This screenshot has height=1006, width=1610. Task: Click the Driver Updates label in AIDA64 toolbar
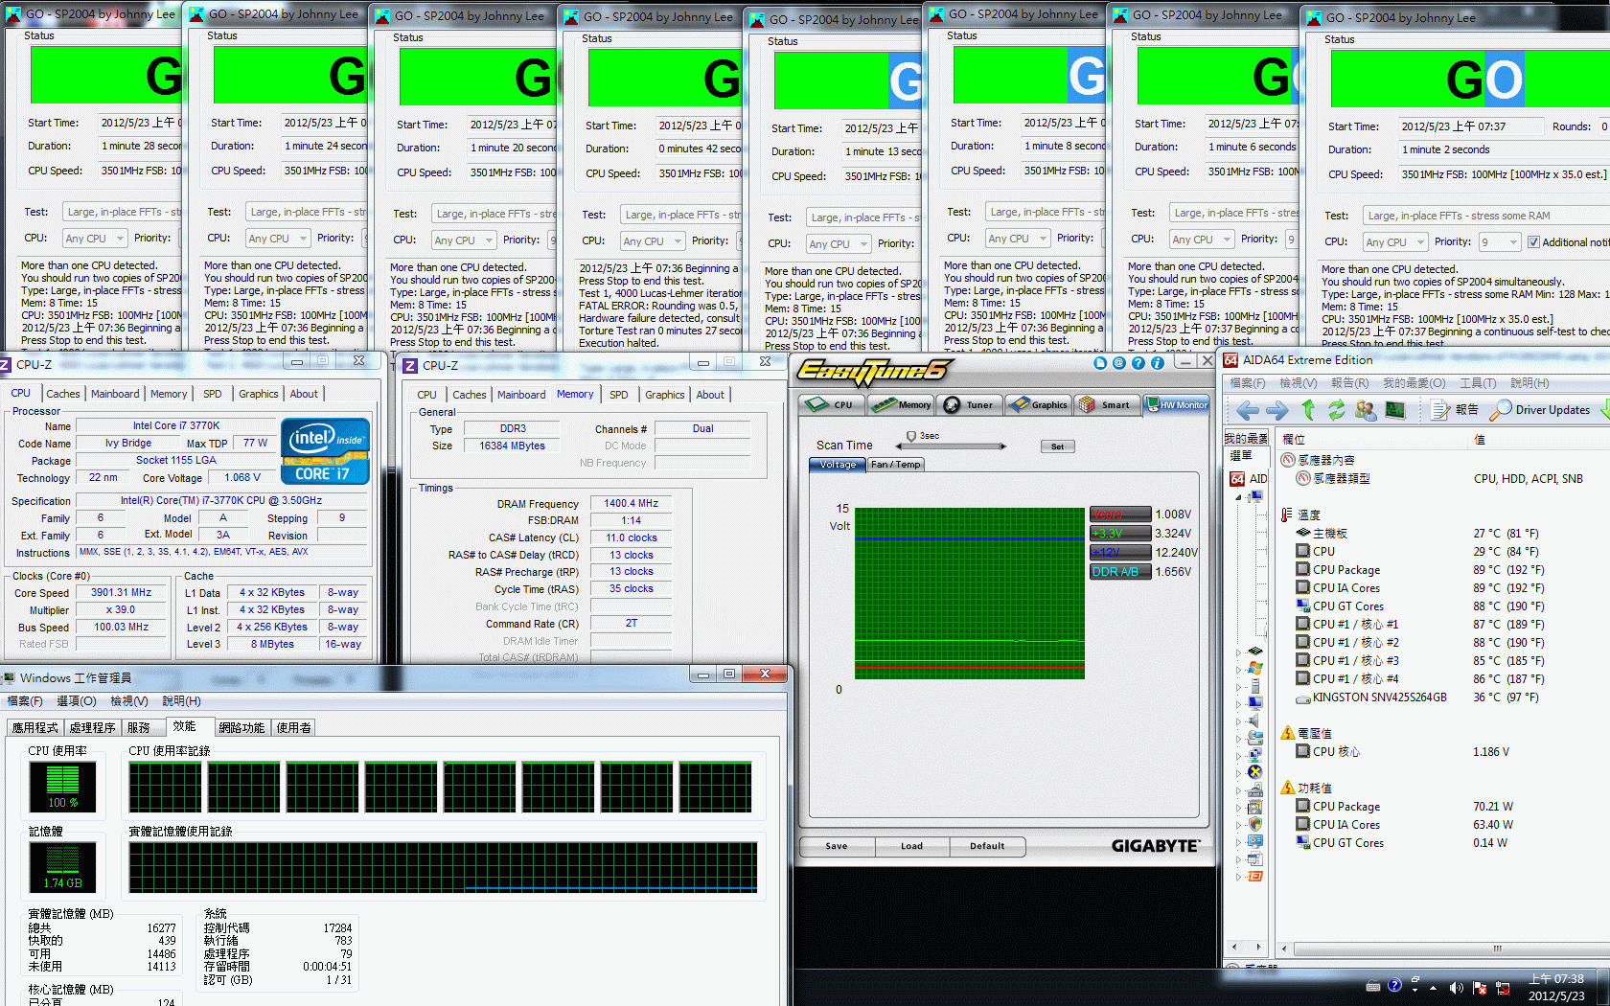click(1552, 410)
